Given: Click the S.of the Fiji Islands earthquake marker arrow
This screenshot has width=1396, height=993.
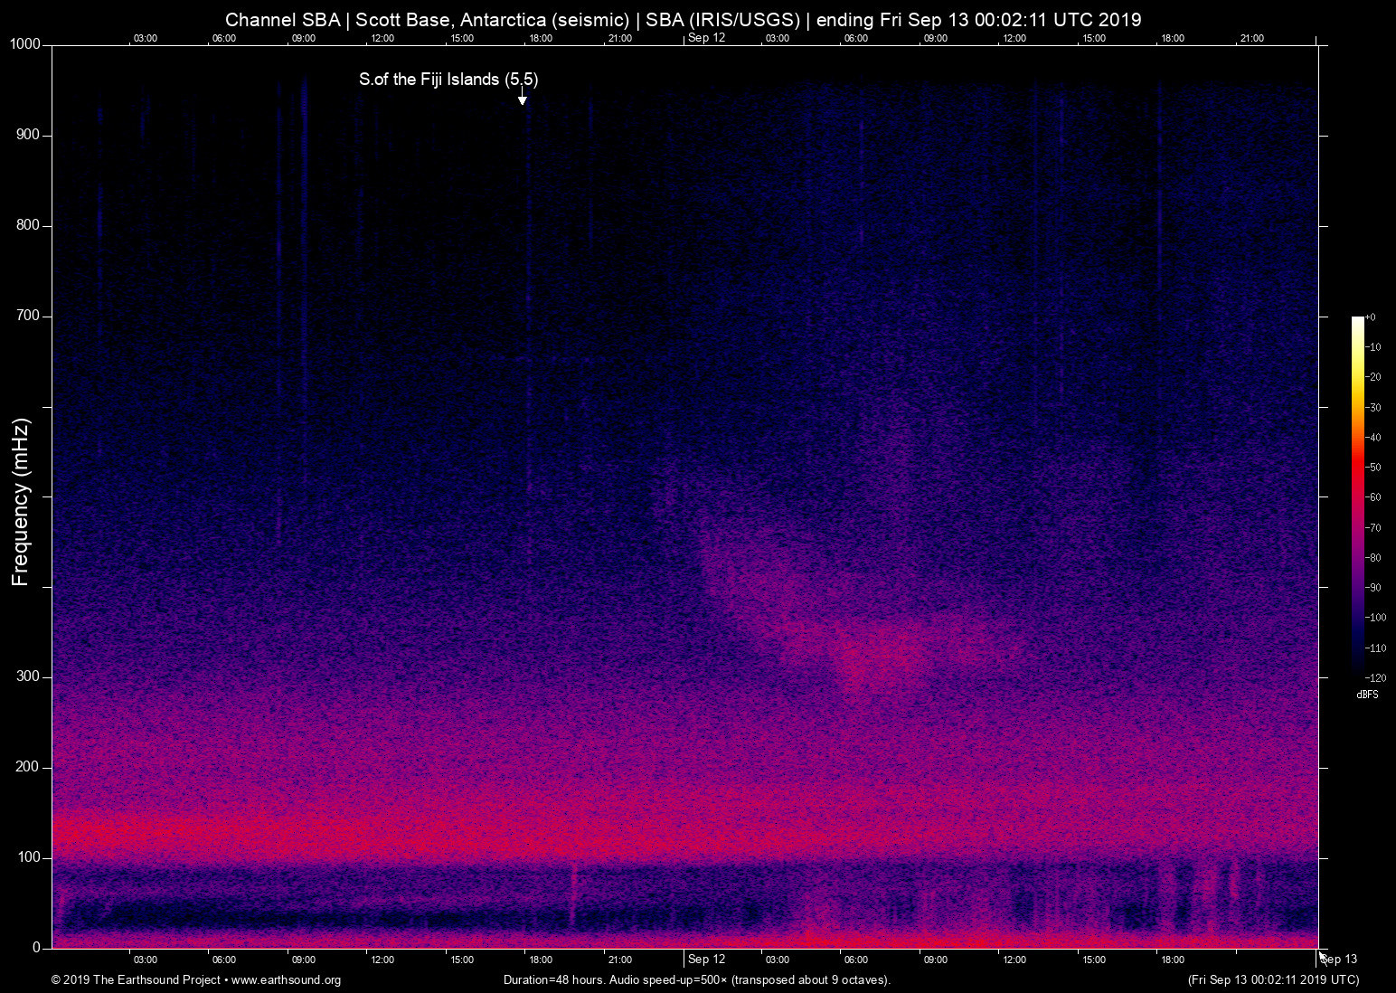Looking at the screenshot, I should [x=523, y=99].
